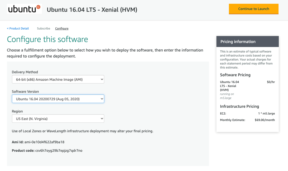The height and width of the screenshot is (171, 288).
Task: Click the Monthly Estimate amount
Action: tap(265, 120)
